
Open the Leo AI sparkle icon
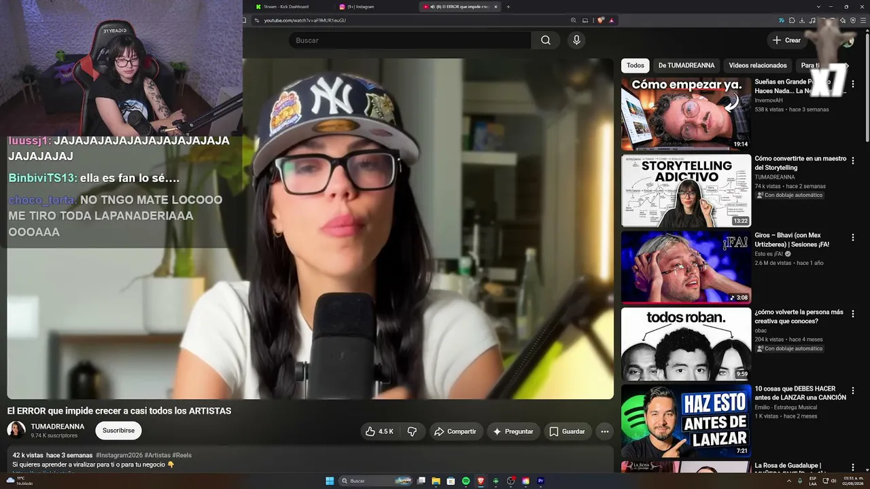point(843,20)
